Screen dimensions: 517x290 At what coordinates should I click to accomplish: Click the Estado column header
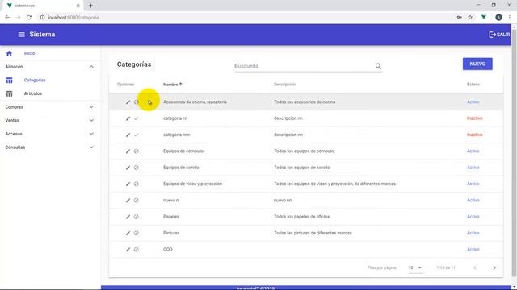(473, 85)
